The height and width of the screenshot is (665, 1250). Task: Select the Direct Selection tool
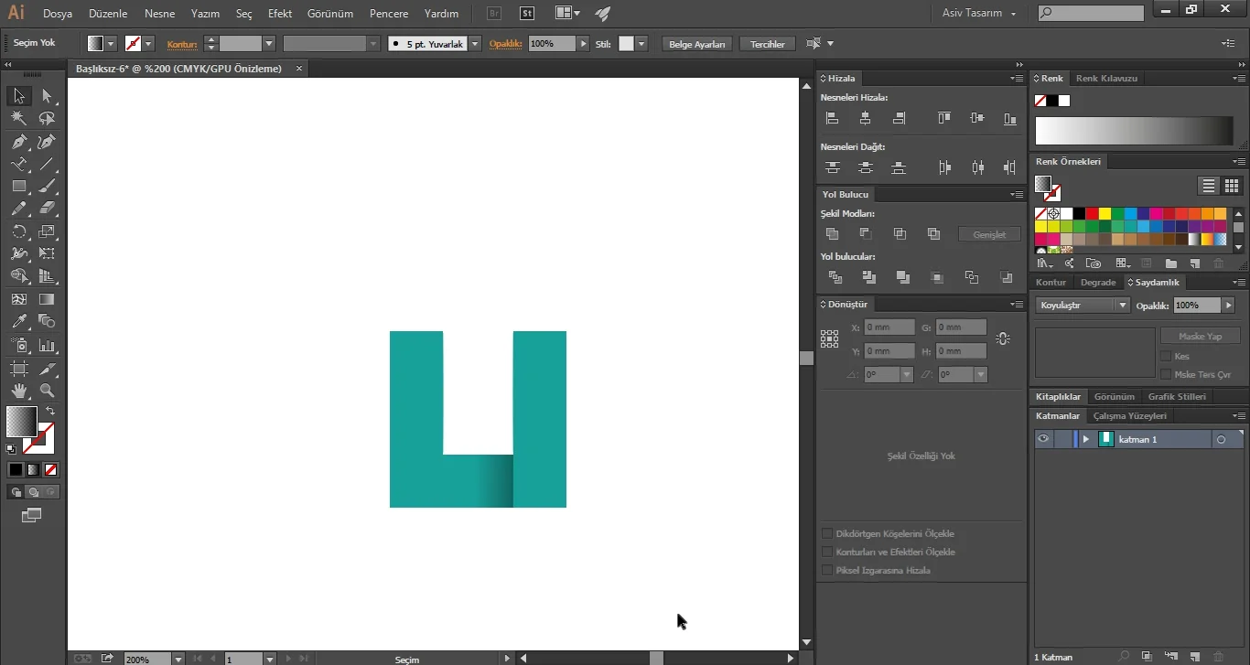(47, 96)
